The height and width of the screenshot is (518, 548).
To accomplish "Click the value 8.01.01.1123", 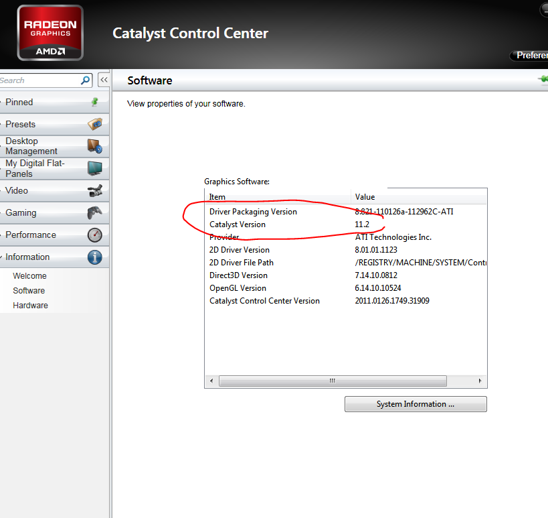I will (x=376, y=250).
